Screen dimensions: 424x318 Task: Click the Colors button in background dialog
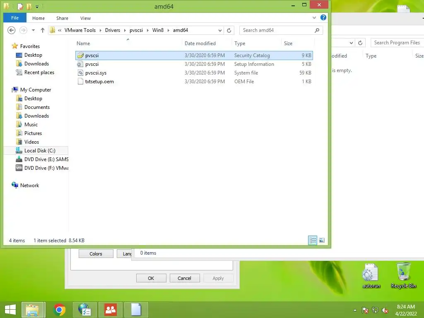96,254
